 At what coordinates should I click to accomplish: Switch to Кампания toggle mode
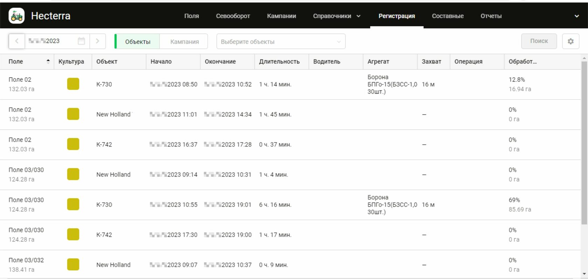pyautogui.click(x=184, y=42)
